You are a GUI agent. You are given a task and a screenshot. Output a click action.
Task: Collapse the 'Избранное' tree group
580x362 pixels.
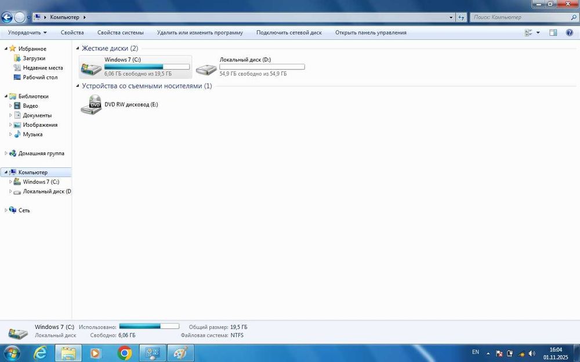point(6,49)
